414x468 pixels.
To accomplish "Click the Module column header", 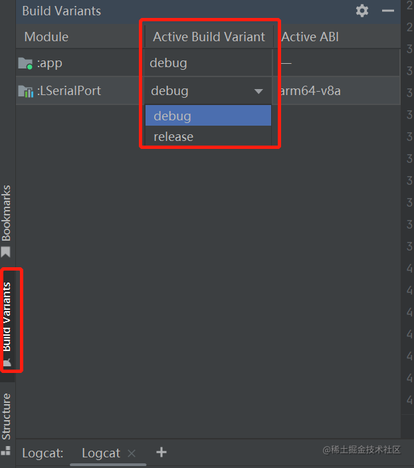I will tap(47, 37).
